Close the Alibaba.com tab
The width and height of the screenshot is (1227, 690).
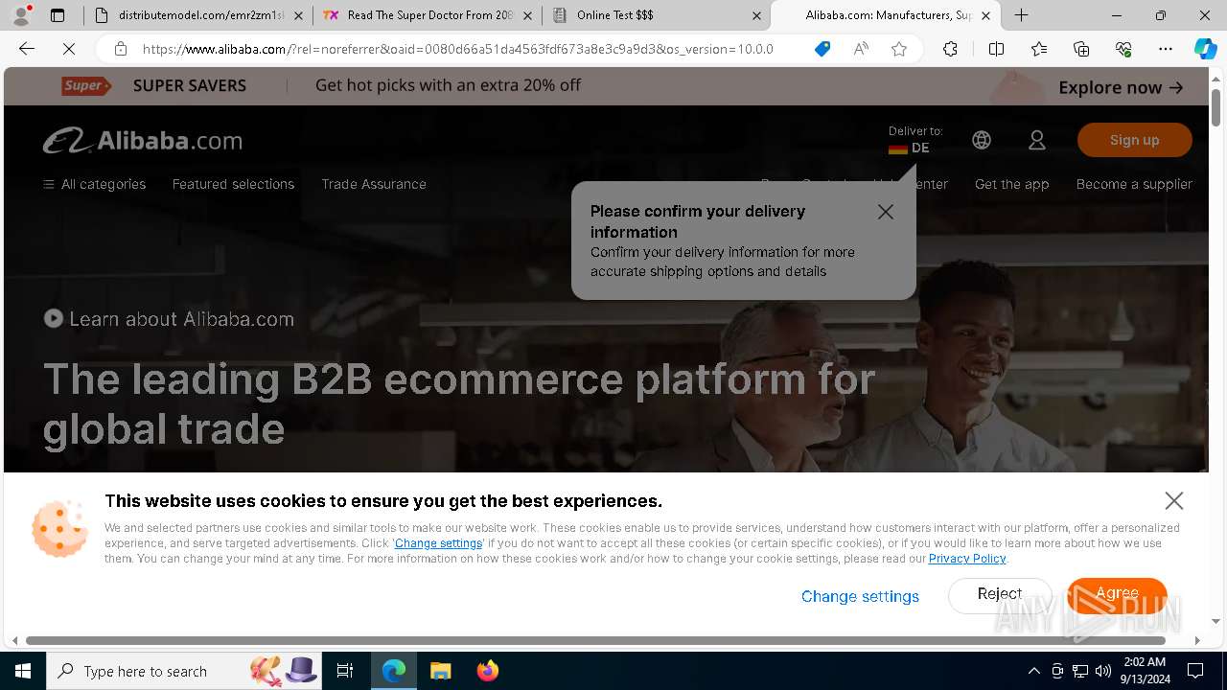985,15
